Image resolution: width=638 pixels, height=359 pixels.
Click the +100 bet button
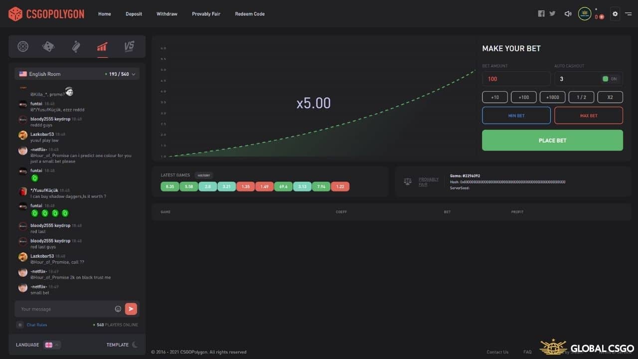tap(524, 97)
